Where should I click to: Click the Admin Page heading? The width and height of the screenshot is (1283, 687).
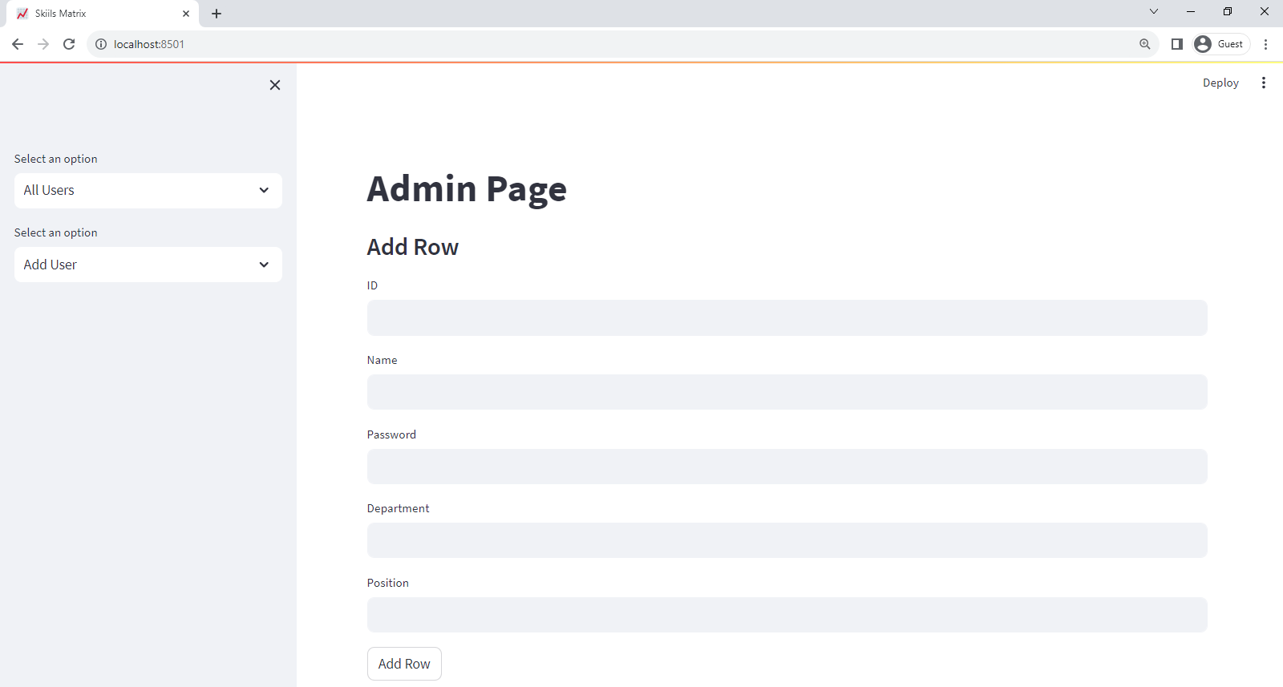click(467, 189)
